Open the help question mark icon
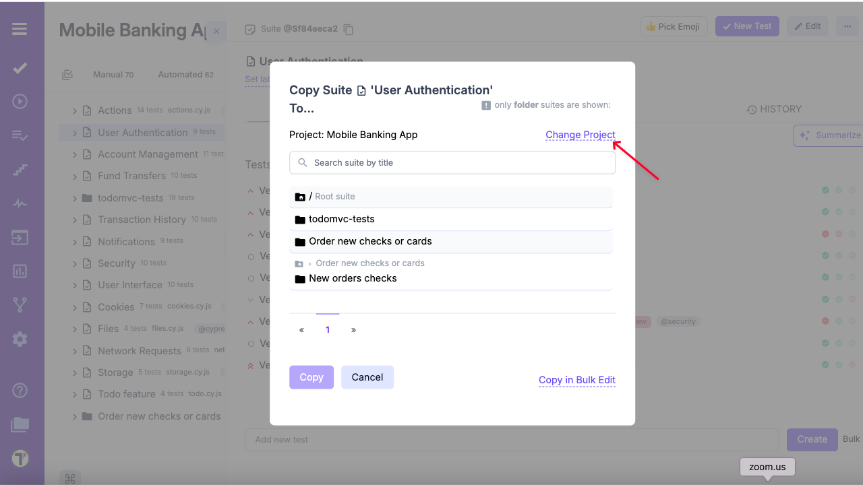 click(x=20, y=390)
